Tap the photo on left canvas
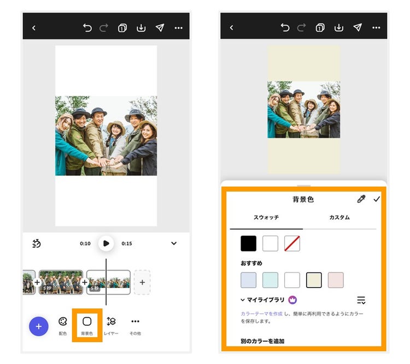Screen dimensions: 410x364 [x=106, y=136]
